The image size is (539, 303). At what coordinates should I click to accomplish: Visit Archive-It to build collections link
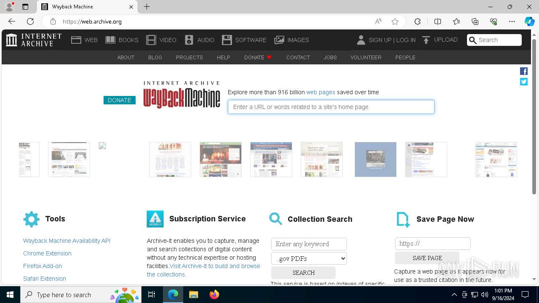tap(203, 270)
